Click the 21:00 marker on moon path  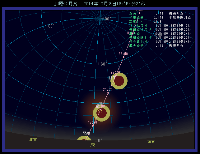coord(108,93)
